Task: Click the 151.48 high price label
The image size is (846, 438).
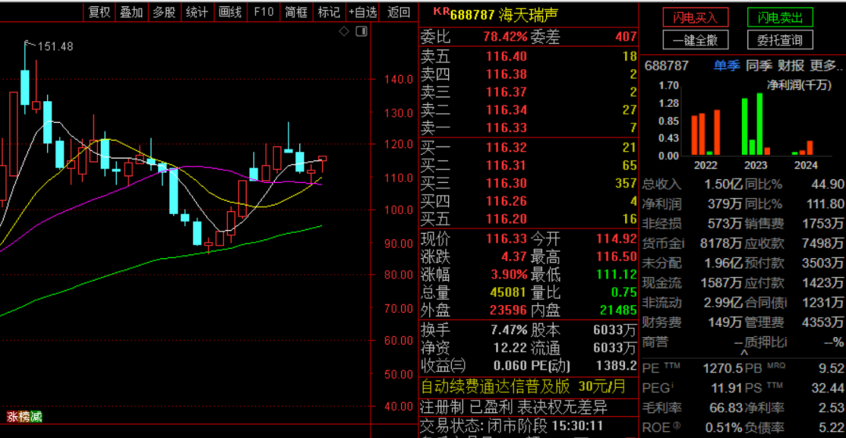Action: (x=55, y=47)
